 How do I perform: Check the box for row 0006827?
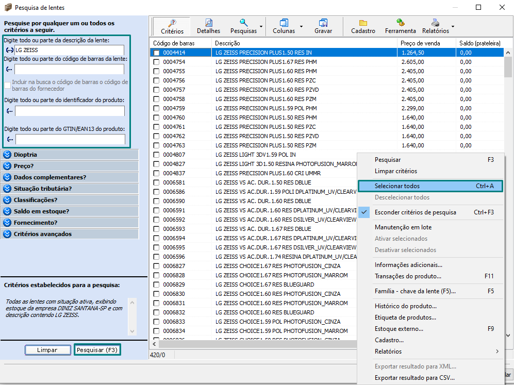pyautogui.click(x=156, y=266)
